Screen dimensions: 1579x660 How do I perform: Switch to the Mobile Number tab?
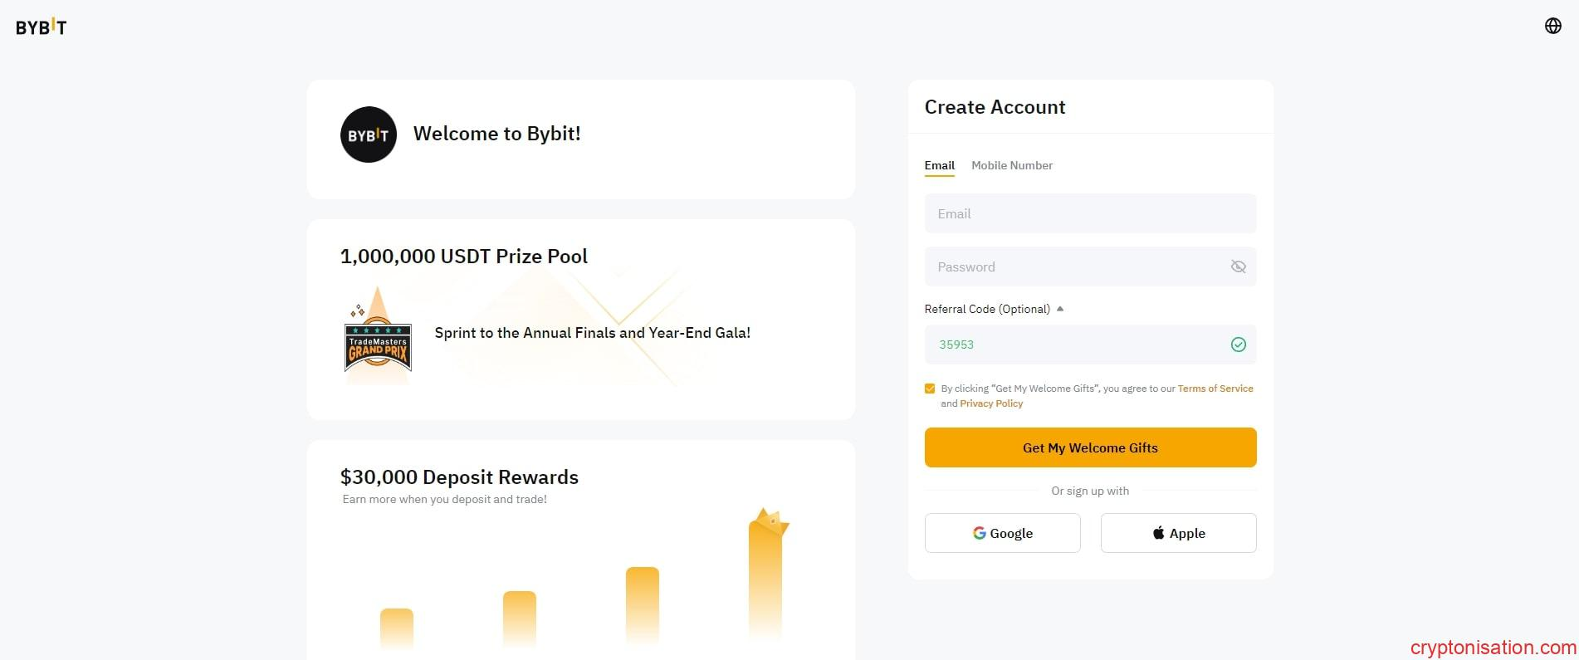(x=1011, y=165)
